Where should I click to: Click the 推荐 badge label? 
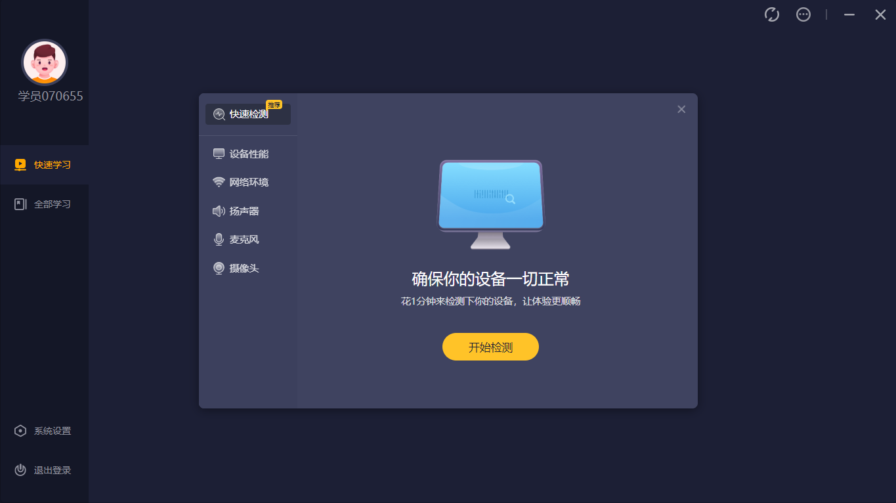coord(274,104)
